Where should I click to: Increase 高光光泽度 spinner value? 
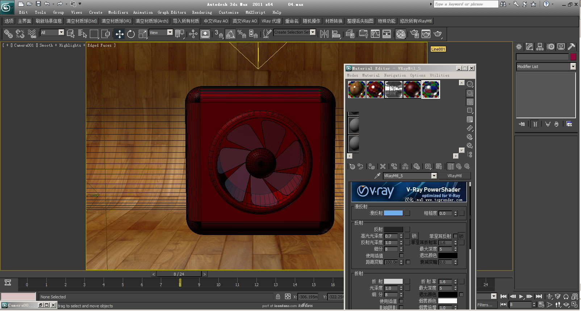point(401,235)
